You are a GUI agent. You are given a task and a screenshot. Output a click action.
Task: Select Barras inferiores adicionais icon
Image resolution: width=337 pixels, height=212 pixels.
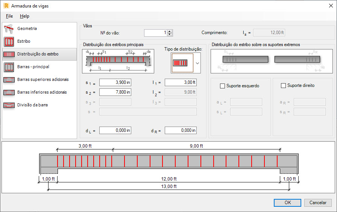point(9,92)
